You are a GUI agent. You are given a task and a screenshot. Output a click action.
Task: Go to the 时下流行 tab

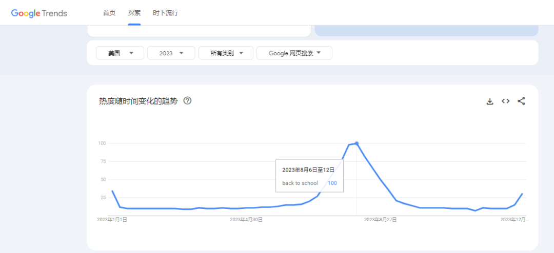pyautogui.click(x=165, y=13)
